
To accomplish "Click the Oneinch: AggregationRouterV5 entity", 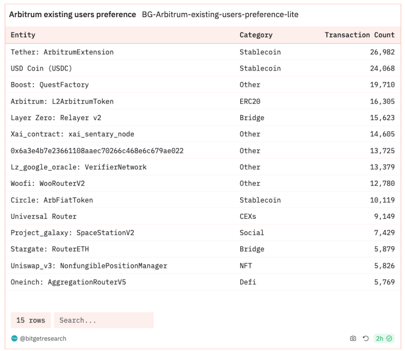I will (x=68, y=282).
